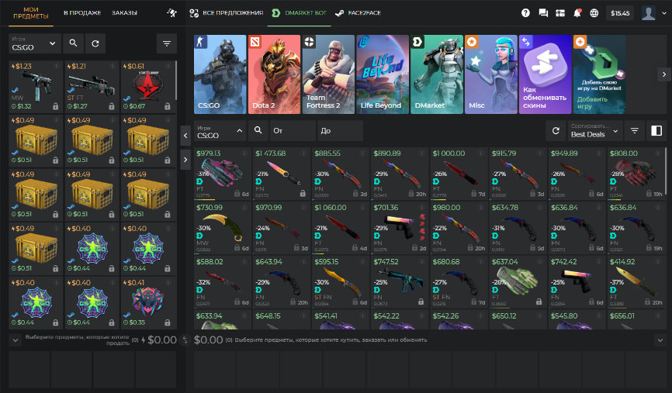
Task: Click the inventory panel scrollbar
Action: (x=176, y=81)
